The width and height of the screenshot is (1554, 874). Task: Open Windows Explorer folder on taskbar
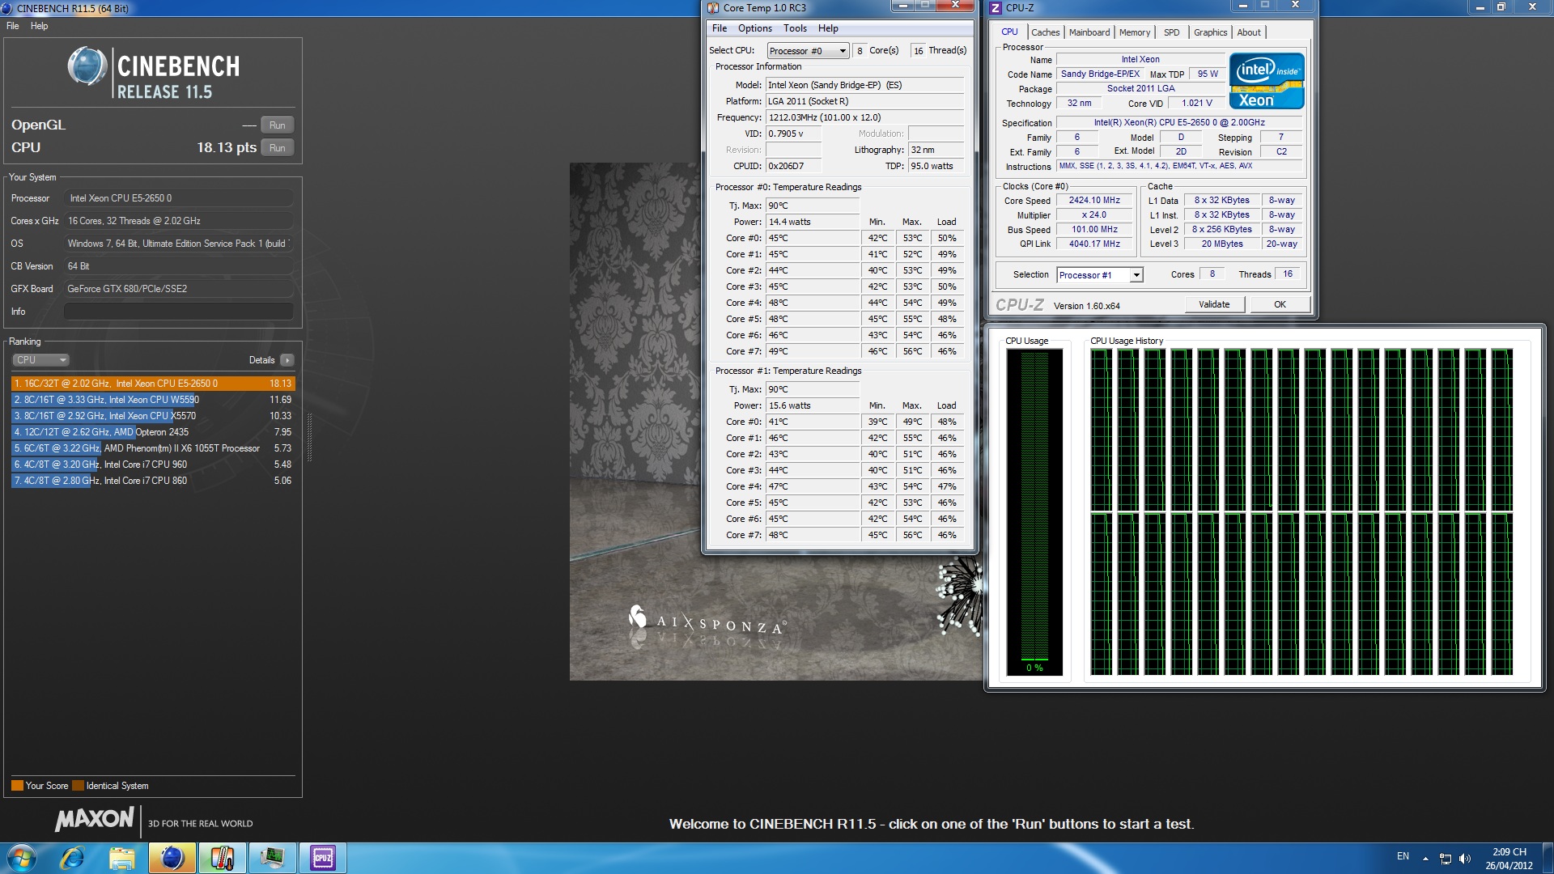[x=121, y=858]
